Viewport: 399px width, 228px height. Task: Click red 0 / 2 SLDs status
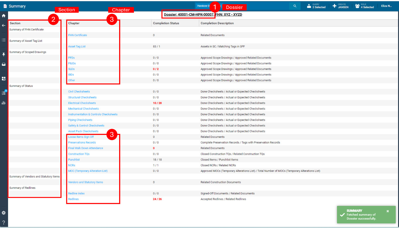(x=156, y=69)
